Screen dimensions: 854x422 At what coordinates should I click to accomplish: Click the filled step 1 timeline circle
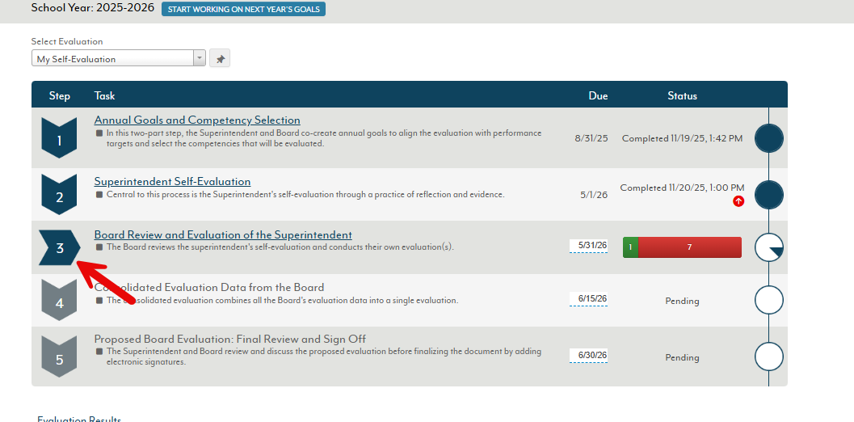point(768,139)
